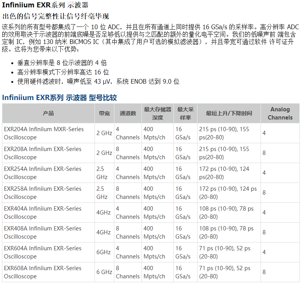Screen dimensions: 301x283
Task: Click '400 Mpts/ch' in the EXR258A row
Action: point(154,193)
